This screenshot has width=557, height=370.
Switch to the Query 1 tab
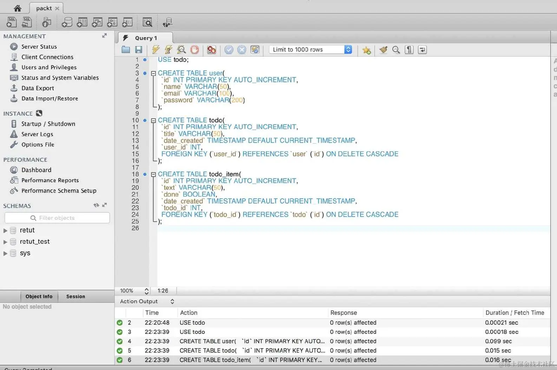(x=145, y=38)
